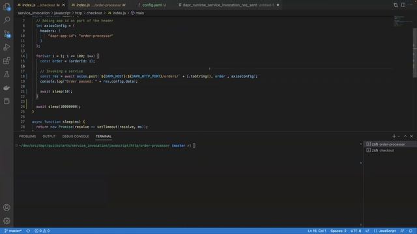Image resolution: width=417 pixels, height=234 pixels.
Task: Open the Run and Debug view
Action: [7, 47]
